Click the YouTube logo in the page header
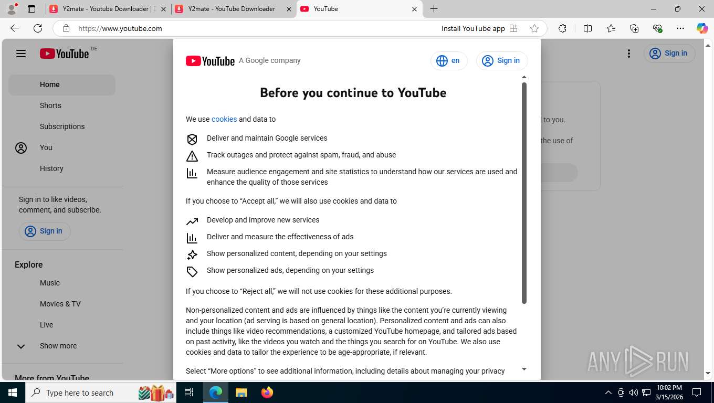This screenshot has width=714, height=403. pyautogui.click(x=64, y=54)
